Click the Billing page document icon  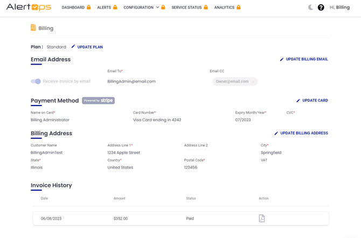[33, 28]
